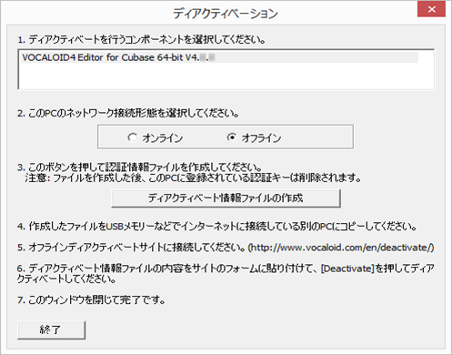The width and height of the screenshot is (452, 355).
Task: Click the 注意 warning about key deletion
Action: click(193, 177)
